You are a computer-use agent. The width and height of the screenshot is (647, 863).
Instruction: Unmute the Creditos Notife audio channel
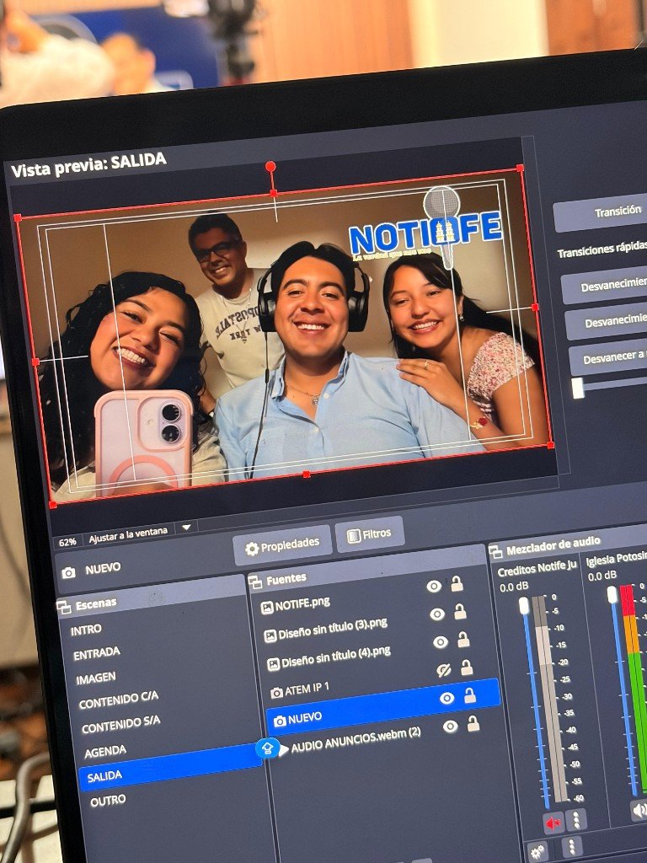click(553, 823)
